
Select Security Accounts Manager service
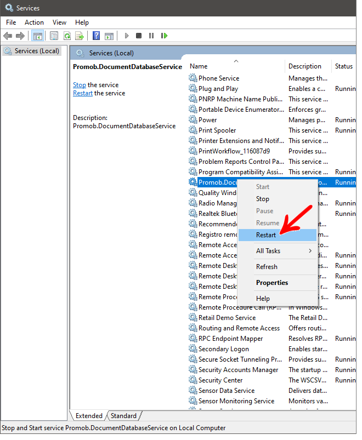238,370
